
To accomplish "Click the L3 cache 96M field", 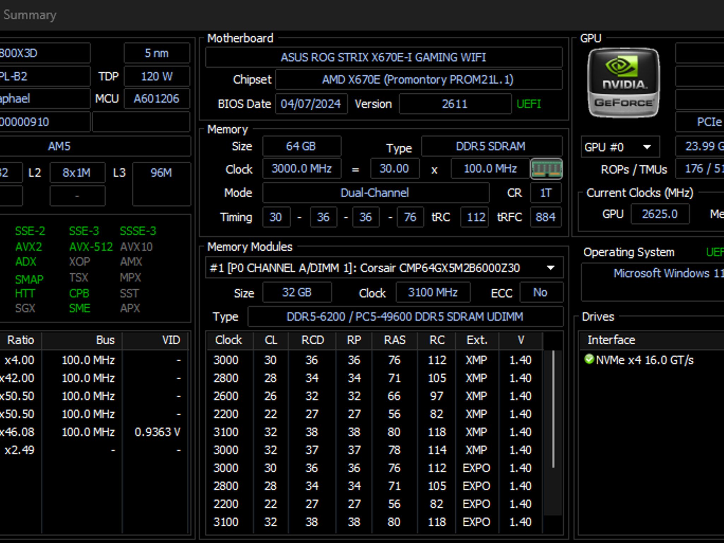I will coord(161,184).
